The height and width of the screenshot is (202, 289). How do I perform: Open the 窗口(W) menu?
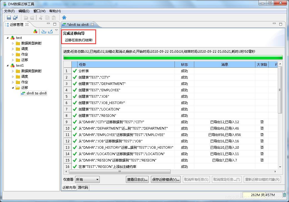[x=39, y=11]
